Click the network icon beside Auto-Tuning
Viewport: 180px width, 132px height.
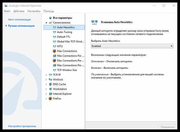55,32
